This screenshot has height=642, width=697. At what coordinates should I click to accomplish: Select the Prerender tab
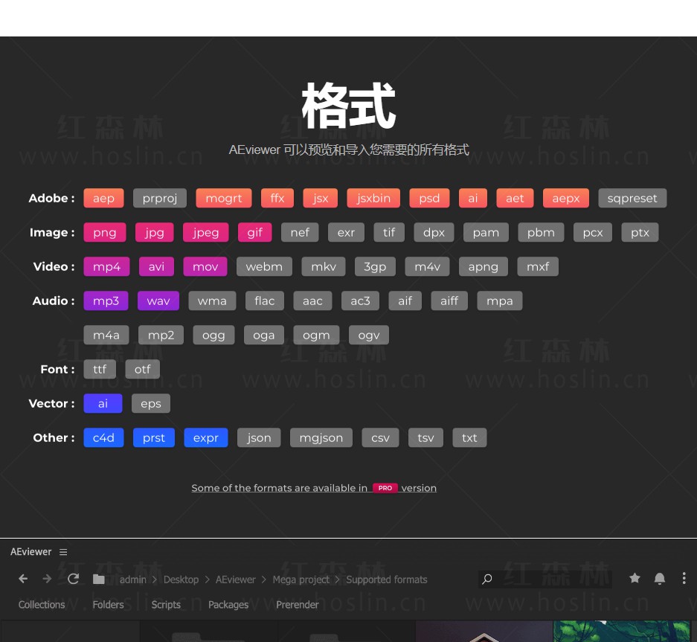(x=298, y=605)
